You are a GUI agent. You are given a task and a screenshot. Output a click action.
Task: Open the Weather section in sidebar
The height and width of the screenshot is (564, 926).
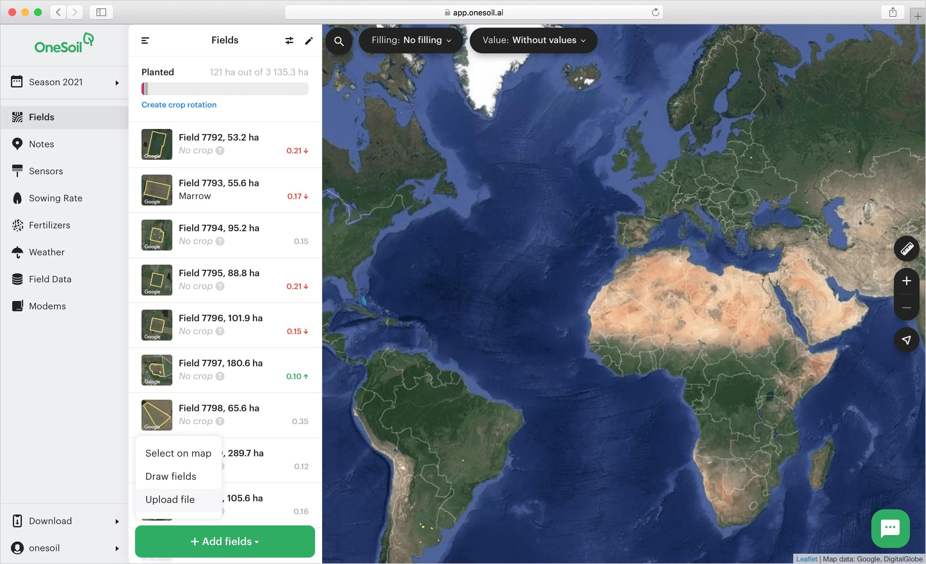click(47, 252)
